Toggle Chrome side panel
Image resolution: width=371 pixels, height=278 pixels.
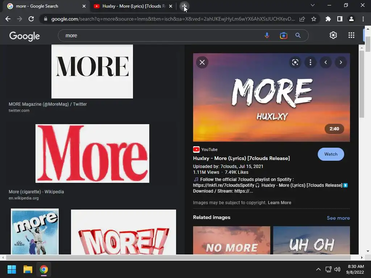pyautogui.click(x=340, y=19)
